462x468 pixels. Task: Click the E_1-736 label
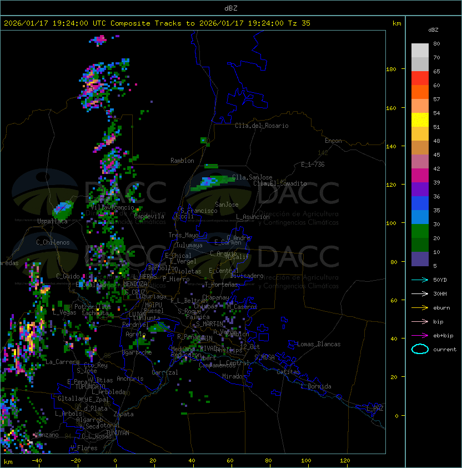(313, 165)
